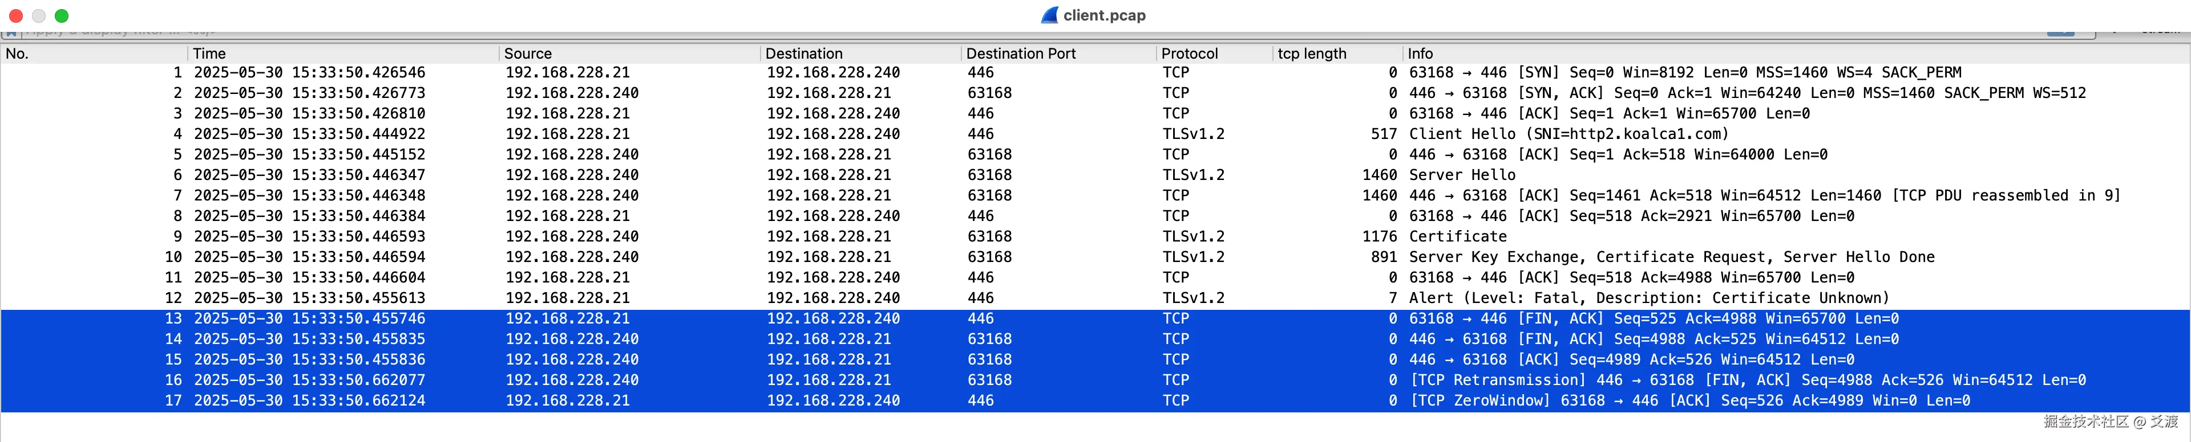
Task: Select the 'TCP PDU reassembled in 9' packet
Action: pos(1095,195)
